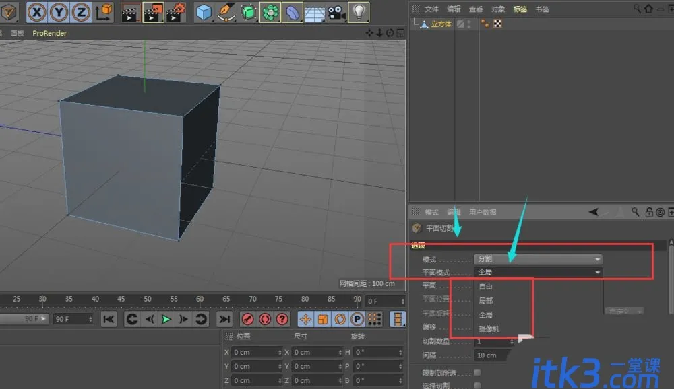Open the 平面模式 dropdown showing 全局

pos(538,272)
